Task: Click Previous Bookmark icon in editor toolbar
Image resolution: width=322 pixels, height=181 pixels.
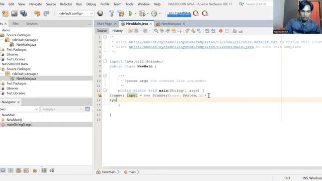Action: [187, 31]
